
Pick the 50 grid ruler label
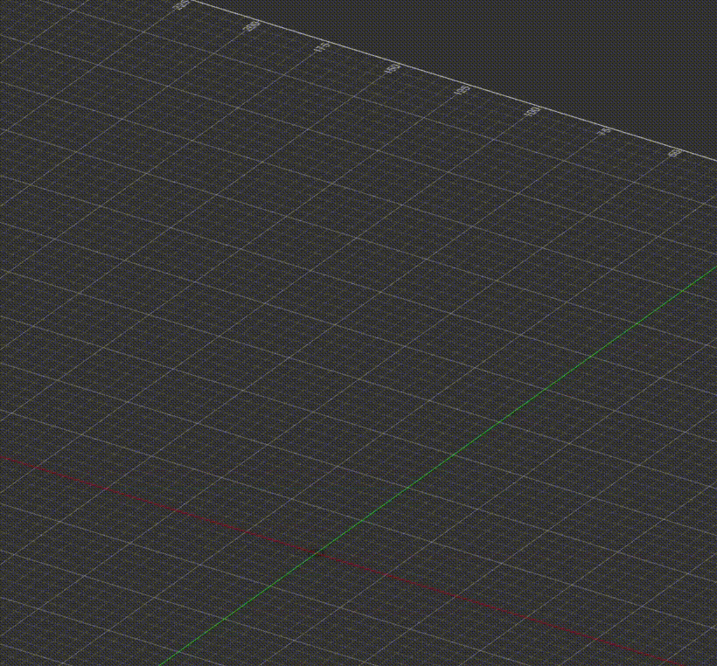pos(674,153)
